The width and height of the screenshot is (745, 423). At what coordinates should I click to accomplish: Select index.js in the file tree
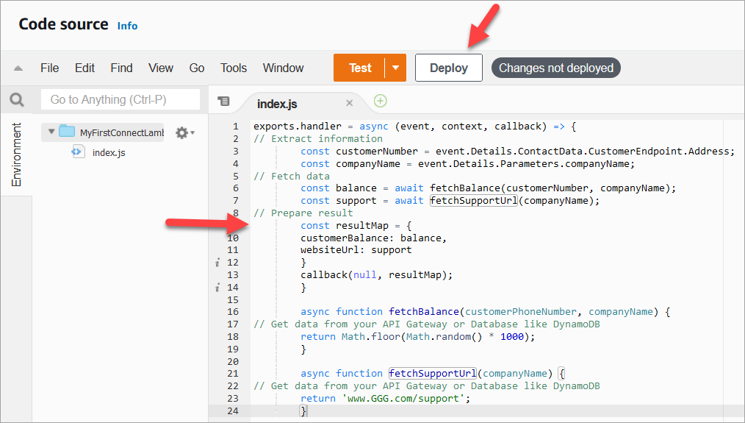[108, 153]
